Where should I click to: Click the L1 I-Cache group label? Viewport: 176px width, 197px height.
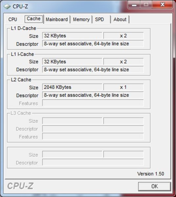tap(22, 54)
